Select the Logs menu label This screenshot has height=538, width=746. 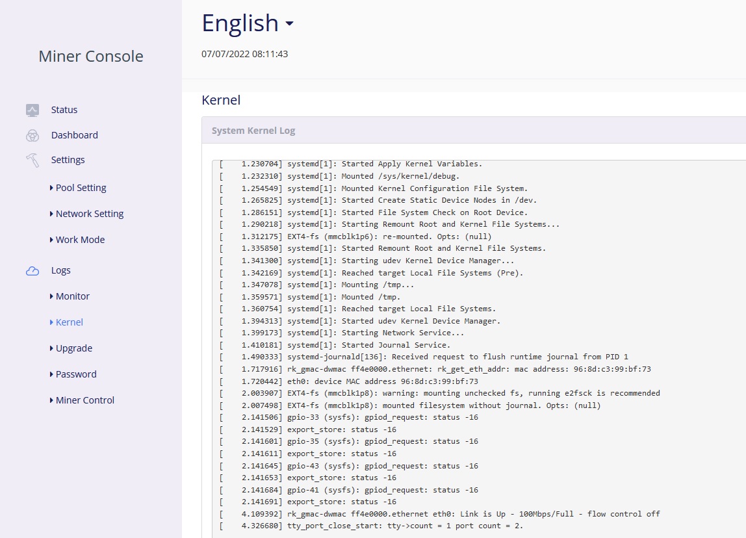click(x=61, y=270)
